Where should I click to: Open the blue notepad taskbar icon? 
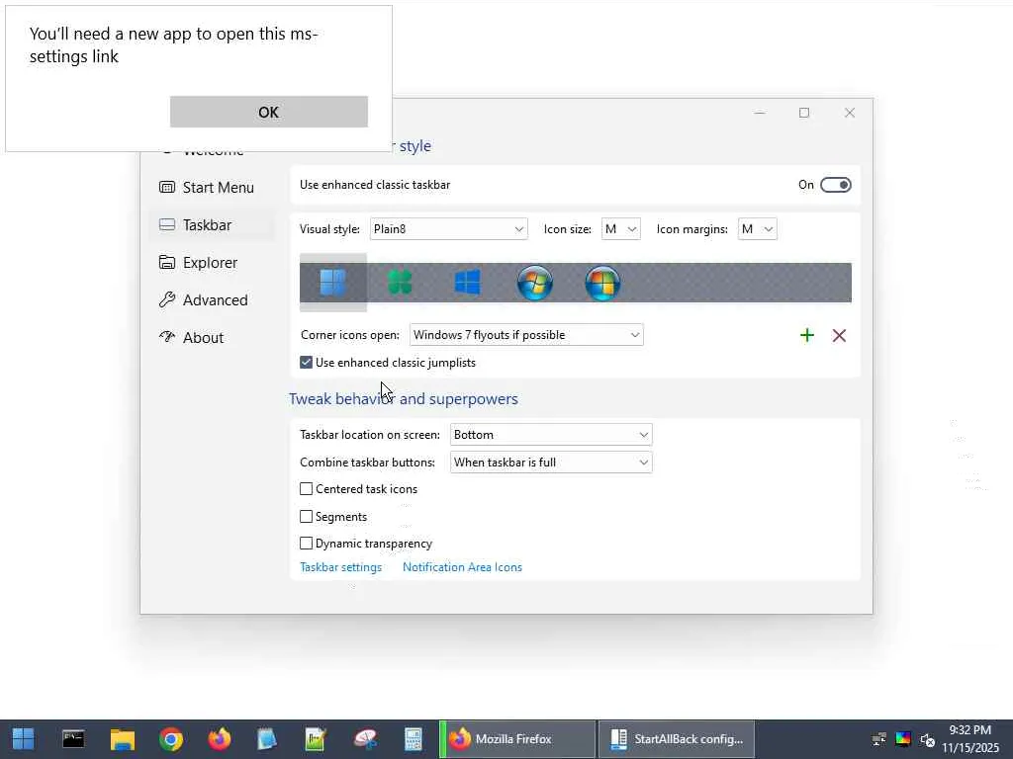[267, 739]
